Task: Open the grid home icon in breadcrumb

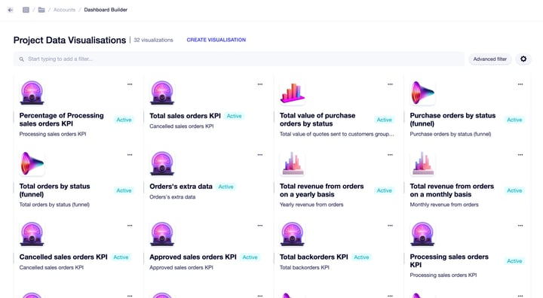Action: click(26, 10)
